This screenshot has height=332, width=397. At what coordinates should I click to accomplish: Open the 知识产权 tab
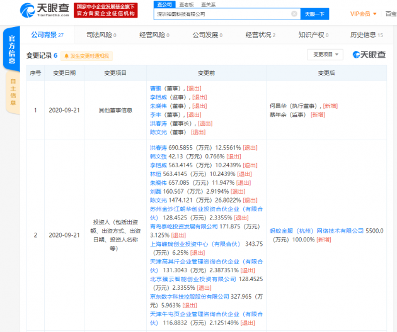click(x=313, y=35)
